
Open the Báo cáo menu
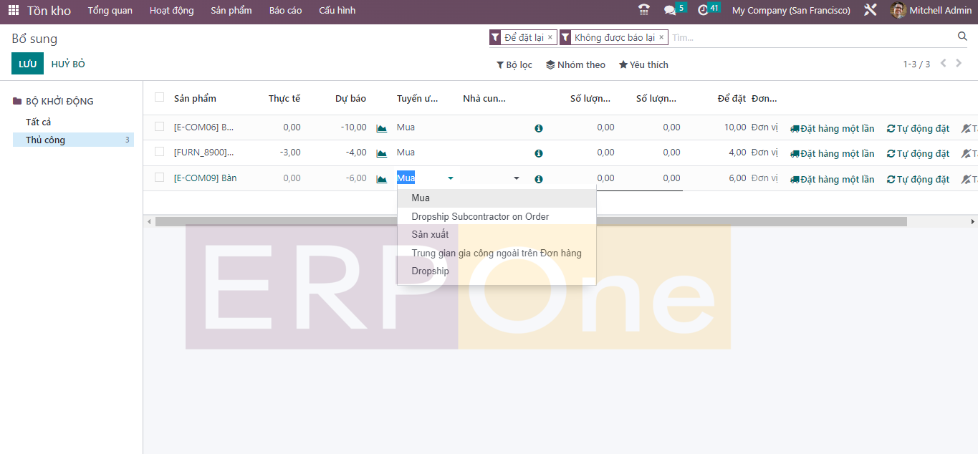coord(285,11)
